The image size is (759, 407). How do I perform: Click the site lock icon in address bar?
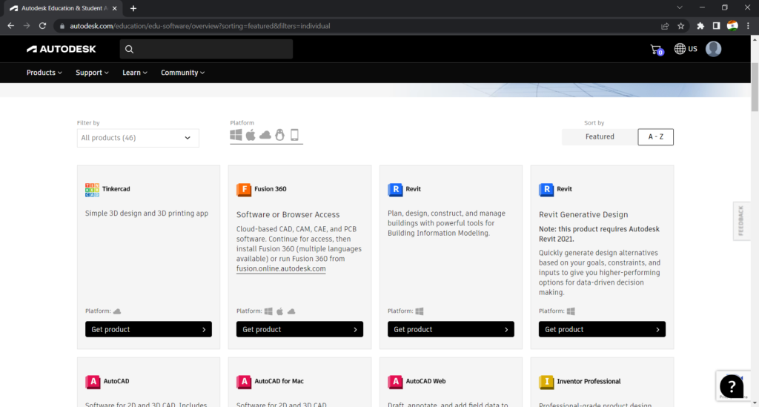(62, 26)
